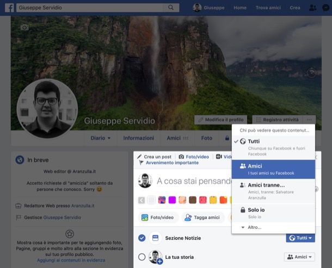Viewport: 332px width, 268px height.
Task: Click the Sezione Notizie feed icon
Action: pyautogui.click(x=156, y=238)
